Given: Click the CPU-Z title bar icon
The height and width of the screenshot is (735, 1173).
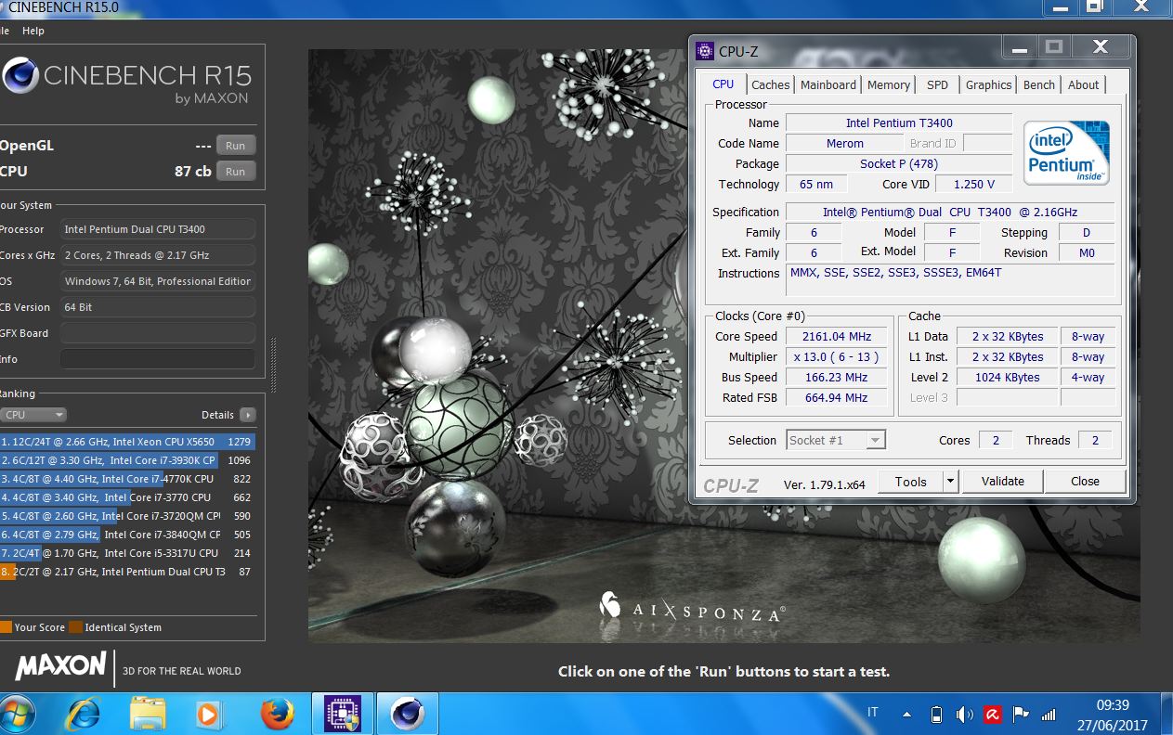Looking at the screenshot, I should 704,50.
